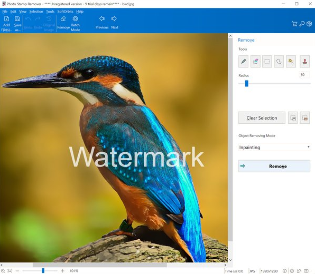Click the Facebook icon in status bar
Viewport: 315px width, 274px height.
pos(292,271)
